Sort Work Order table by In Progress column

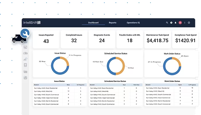tap(192, 85)
